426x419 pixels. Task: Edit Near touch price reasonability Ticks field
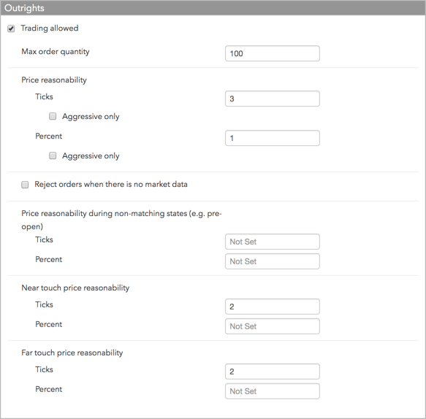pyautogui.click(x=273, y=307)
